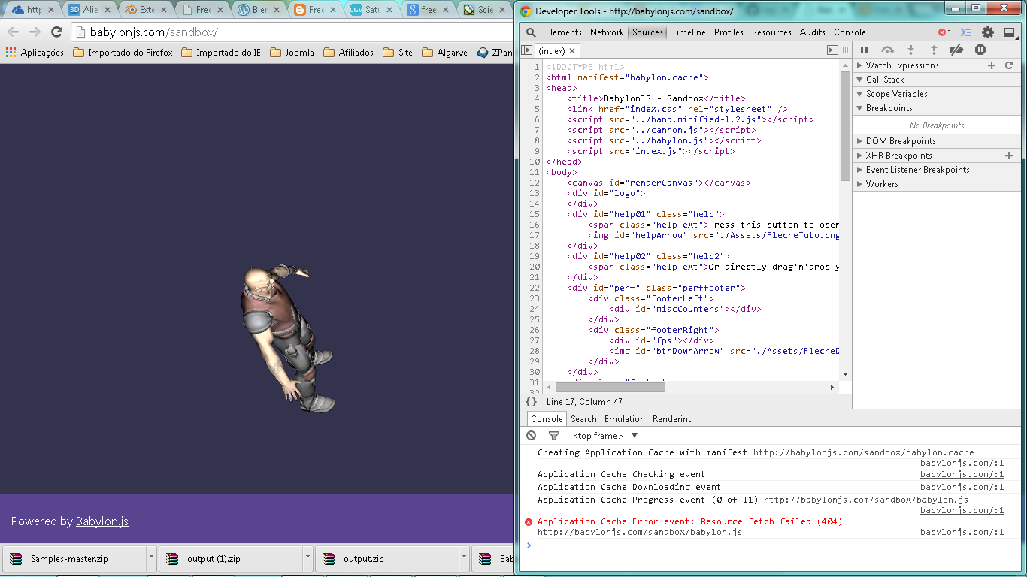
Task: Reload the babylonjs sandbox page
Action: [56, 32]
